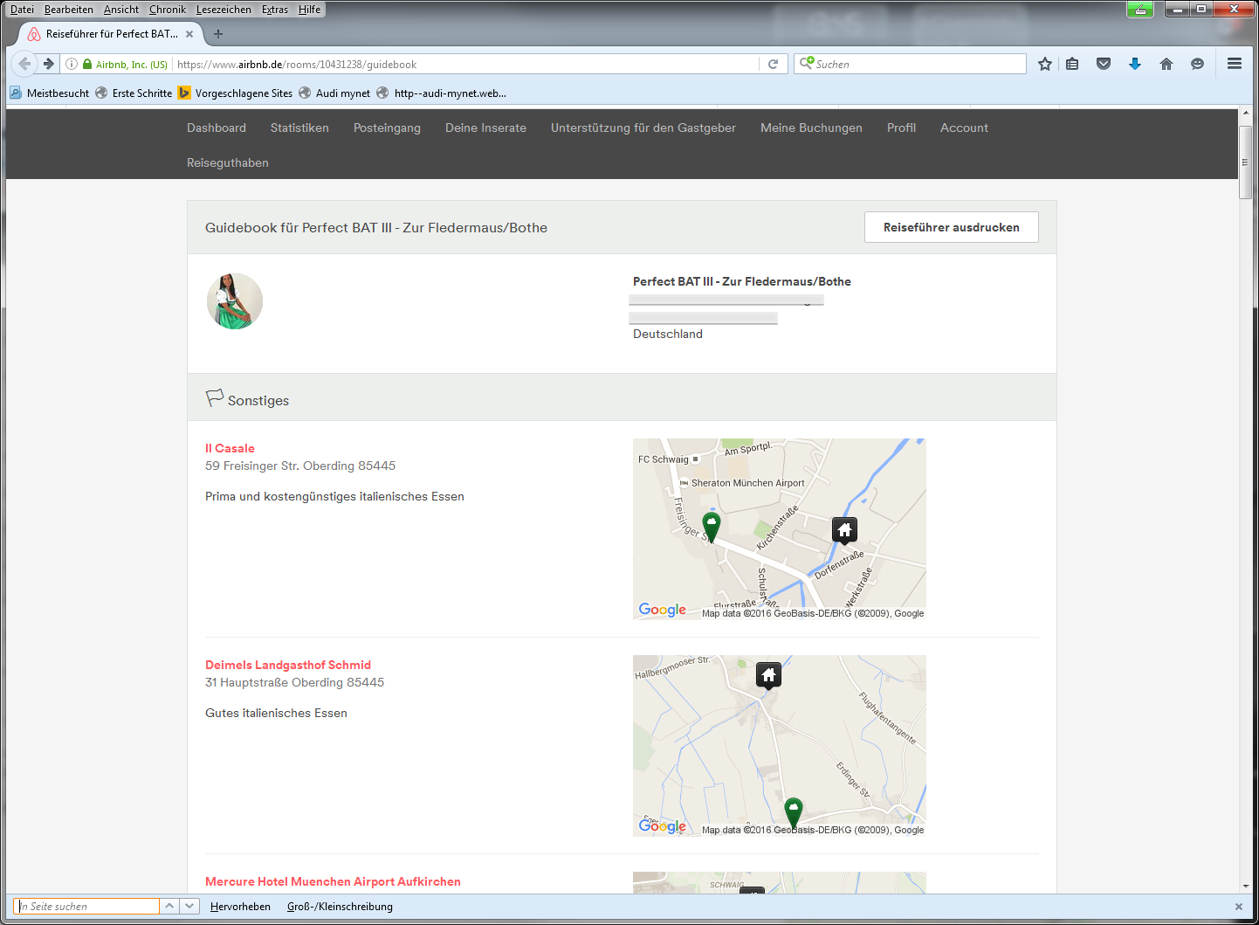Click the browser back arrow
Screen dimensions: 1259x925
click(x=25, y=64)
